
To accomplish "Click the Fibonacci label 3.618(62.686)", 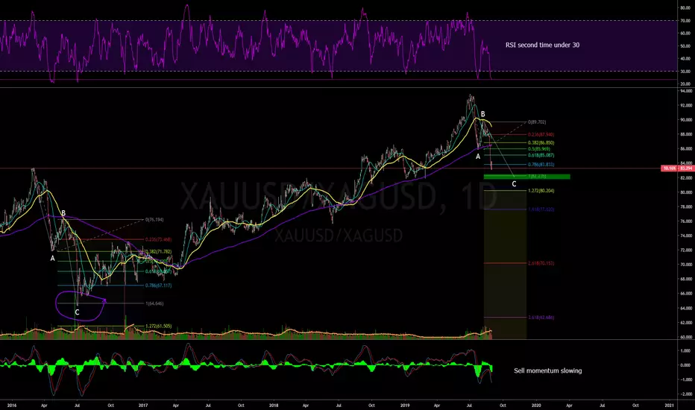I will [541, 318].
